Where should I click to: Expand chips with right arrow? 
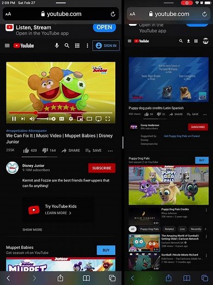(205, 229)
